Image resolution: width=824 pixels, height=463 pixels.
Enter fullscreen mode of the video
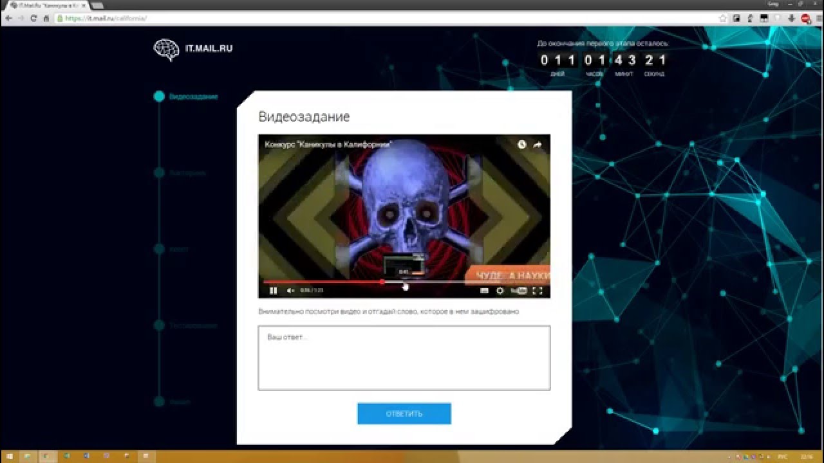(538, 291)
